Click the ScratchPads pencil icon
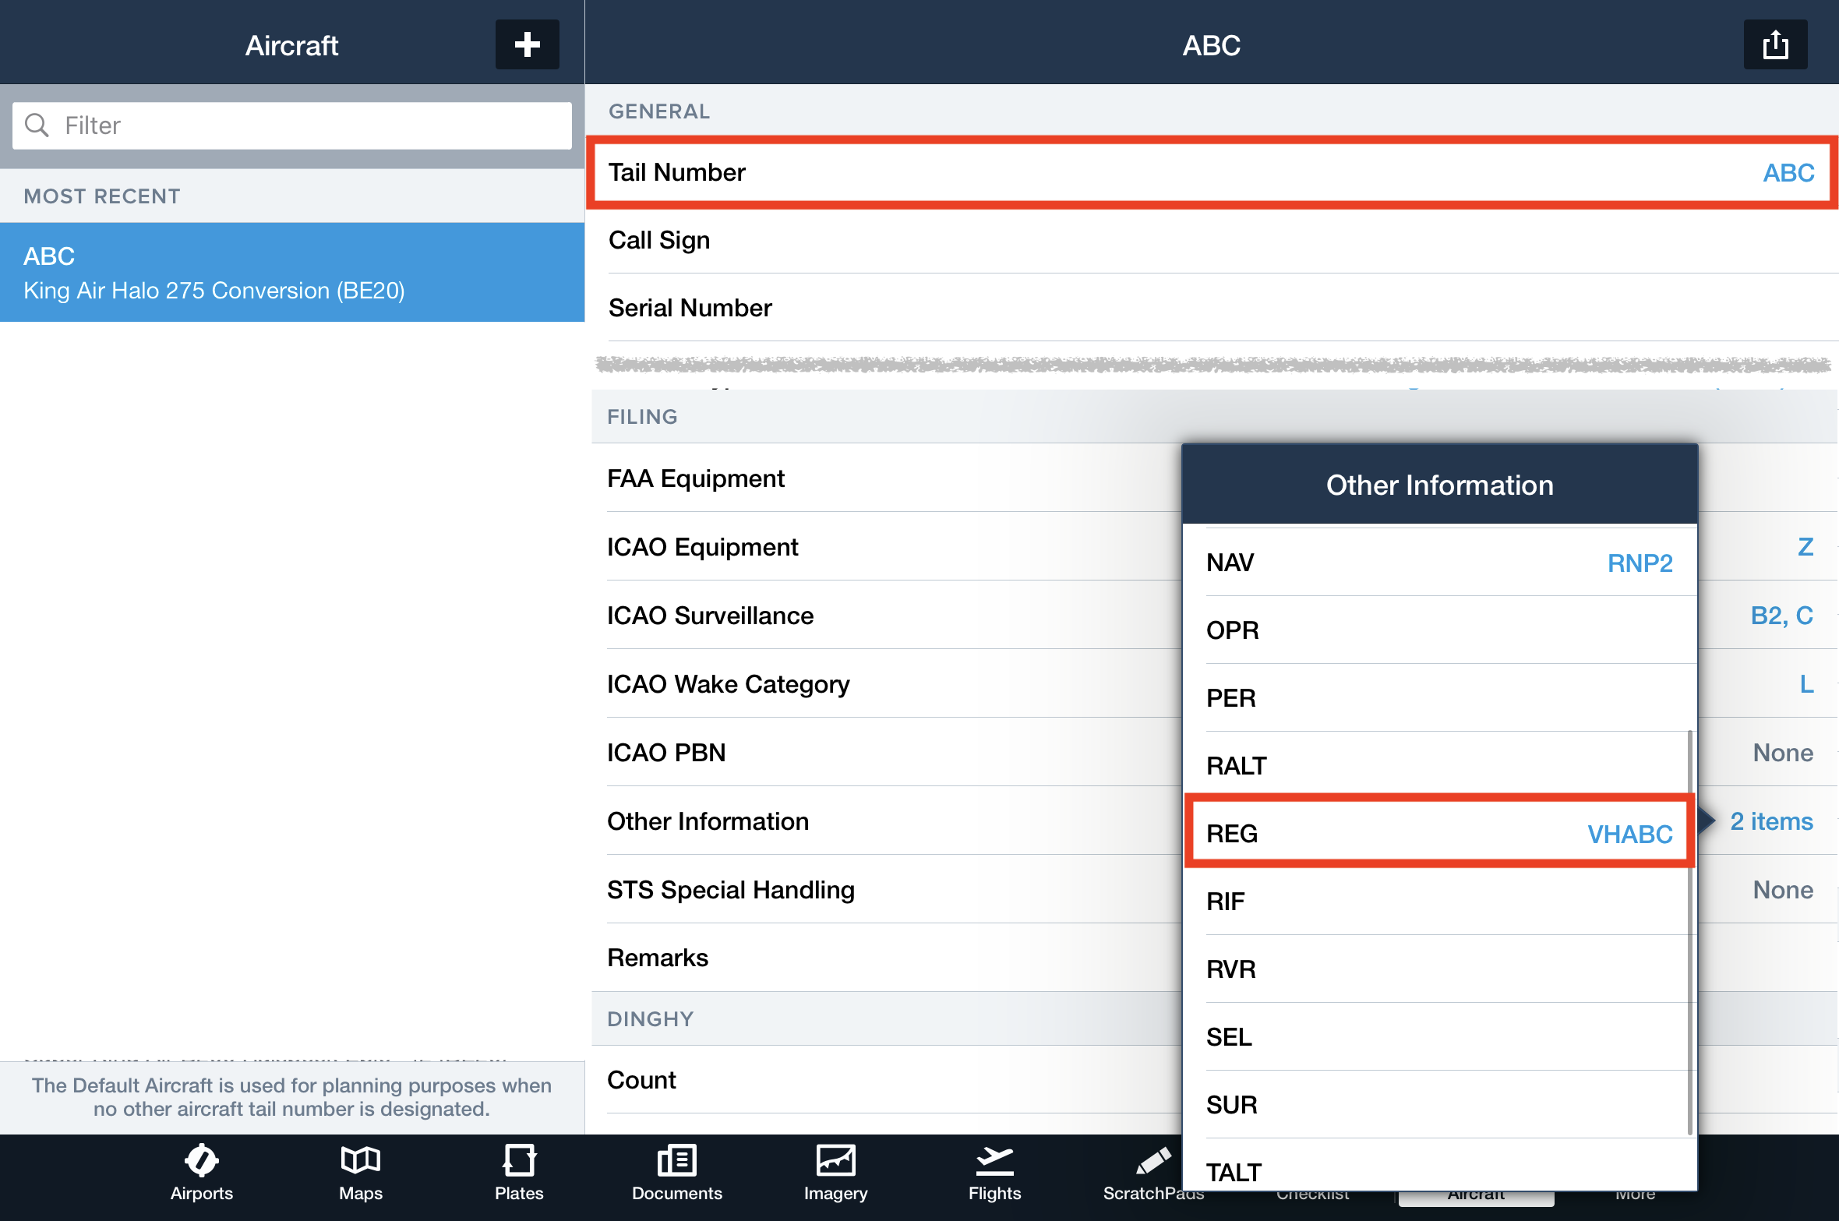 pyautogui.click(x=1153, y=1160)
